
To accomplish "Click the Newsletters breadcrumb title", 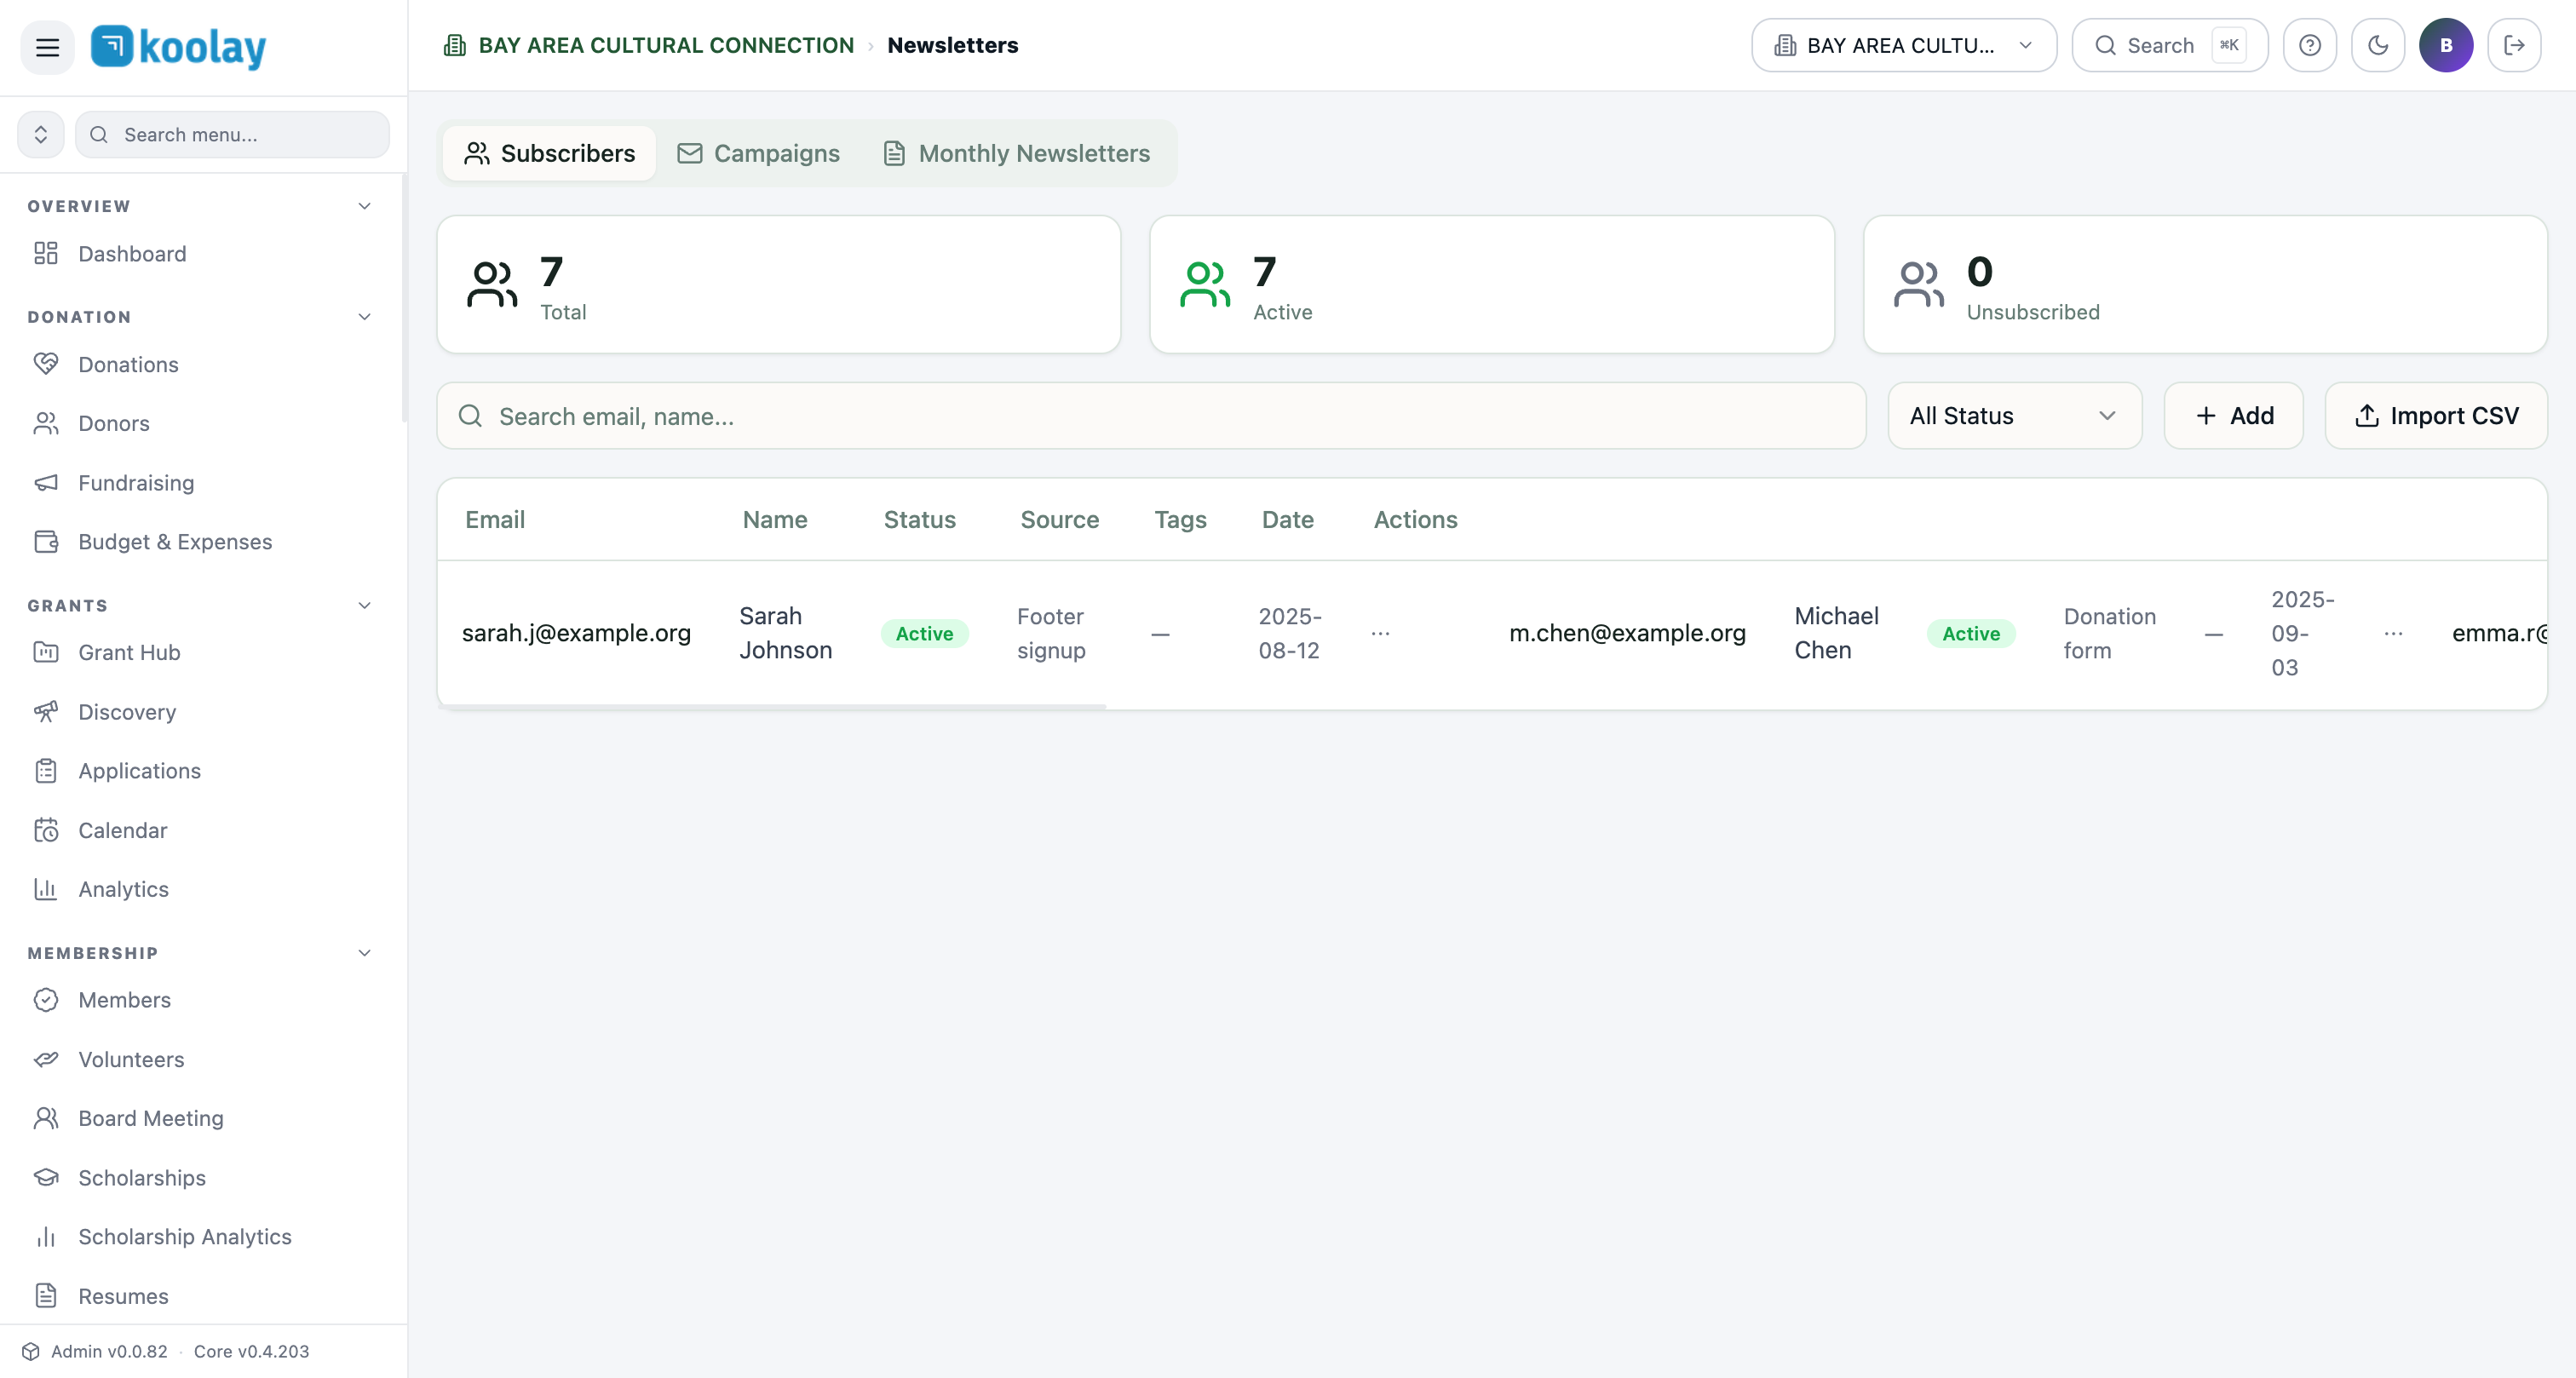I will [952, 45].
